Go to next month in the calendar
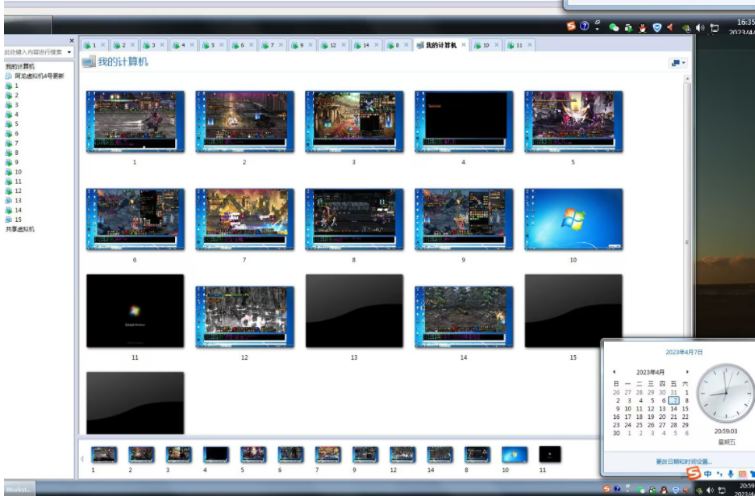 687,371
